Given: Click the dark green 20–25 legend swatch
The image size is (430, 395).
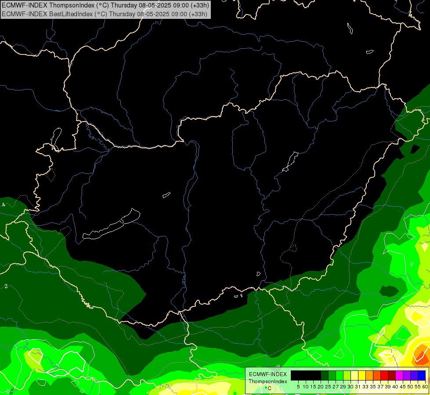Looking at the screenshot, I should tap(325, 375).
